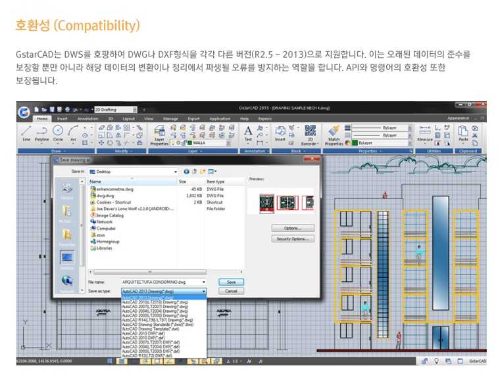This screenshot has height=381, width=500.
Task: Activate the Circle tool
Action: (x=58, y=131)
